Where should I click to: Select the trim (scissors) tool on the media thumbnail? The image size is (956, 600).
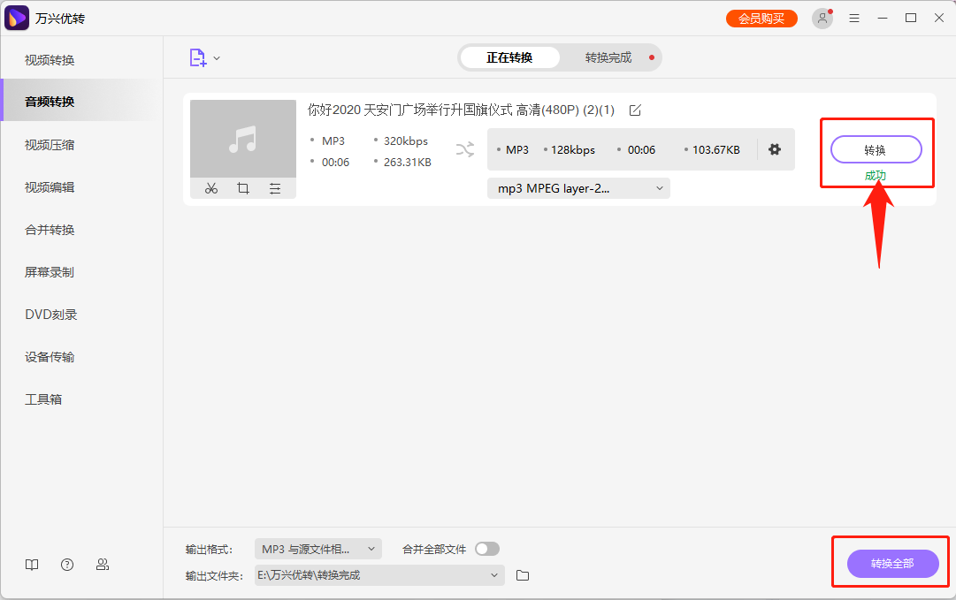click(211, 188)
